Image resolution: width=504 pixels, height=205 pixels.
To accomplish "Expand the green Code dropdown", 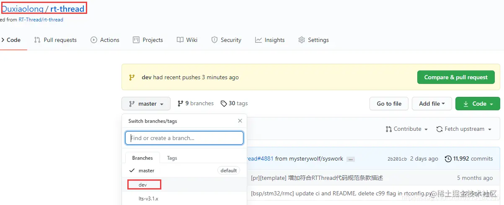I will tap(477, 104).
